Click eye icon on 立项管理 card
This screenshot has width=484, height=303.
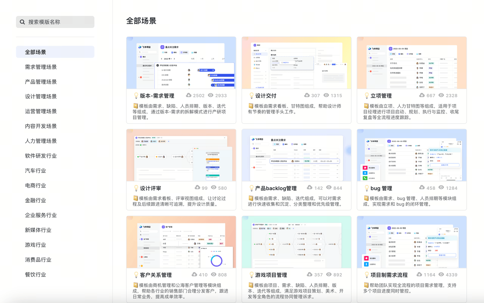tap(441, 95)
